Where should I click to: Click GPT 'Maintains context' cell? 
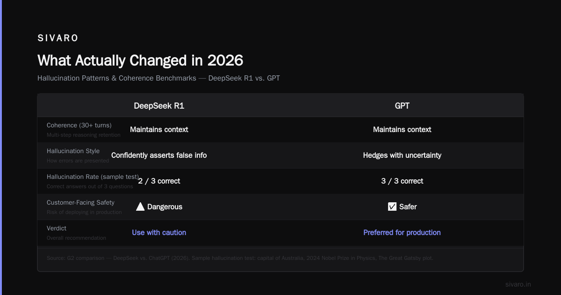pyautogui.click(x=402, y=130)
